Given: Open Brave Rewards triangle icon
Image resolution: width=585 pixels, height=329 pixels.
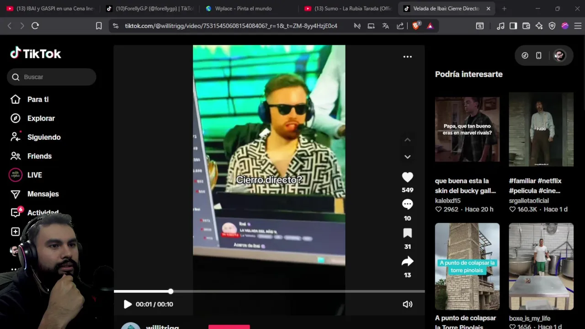Looking at the screenshot, I should pos(430,26).
